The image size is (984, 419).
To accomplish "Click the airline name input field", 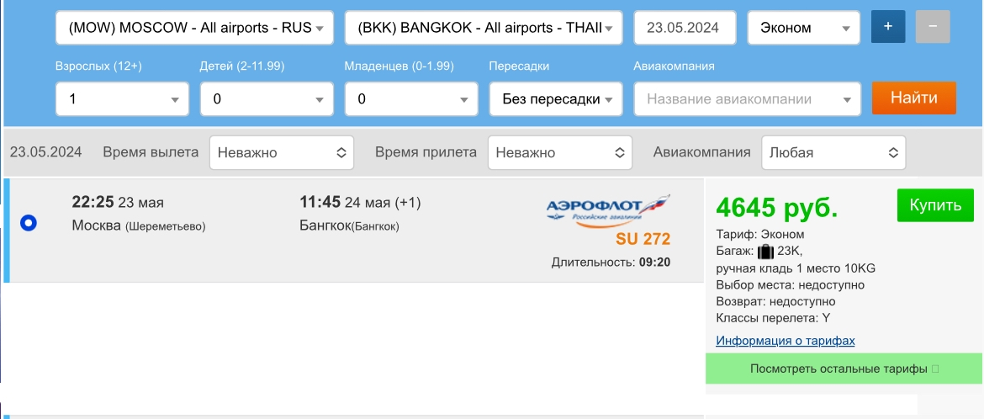I will (x=747, y=99).
